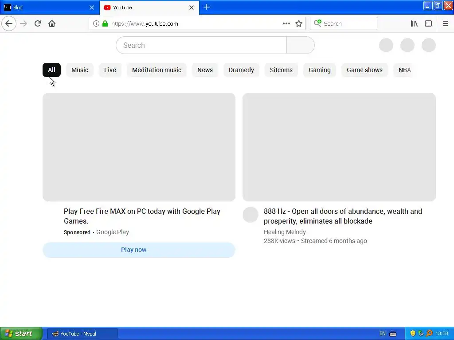Open the Library icon in toolbar
Viewport: 454px width, 340px height.
[414, 23]
